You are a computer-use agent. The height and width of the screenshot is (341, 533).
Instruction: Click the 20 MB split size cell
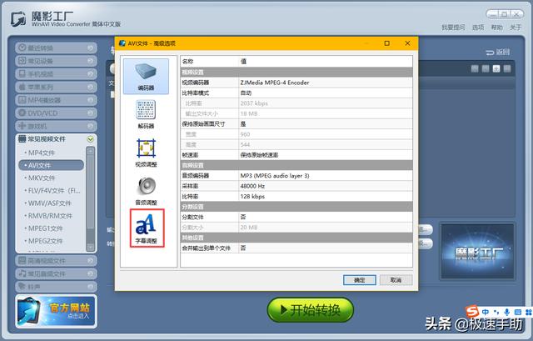point(326,228)
